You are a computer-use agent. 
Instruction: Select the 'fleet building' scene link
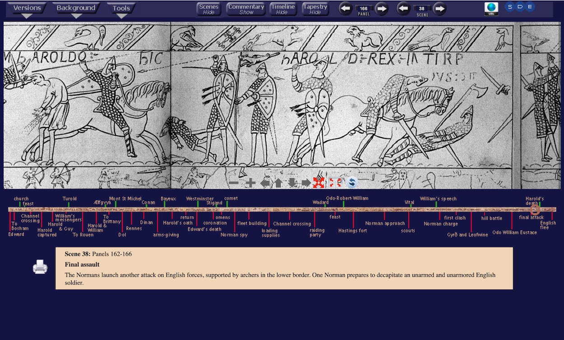click(x=252, y=224)
